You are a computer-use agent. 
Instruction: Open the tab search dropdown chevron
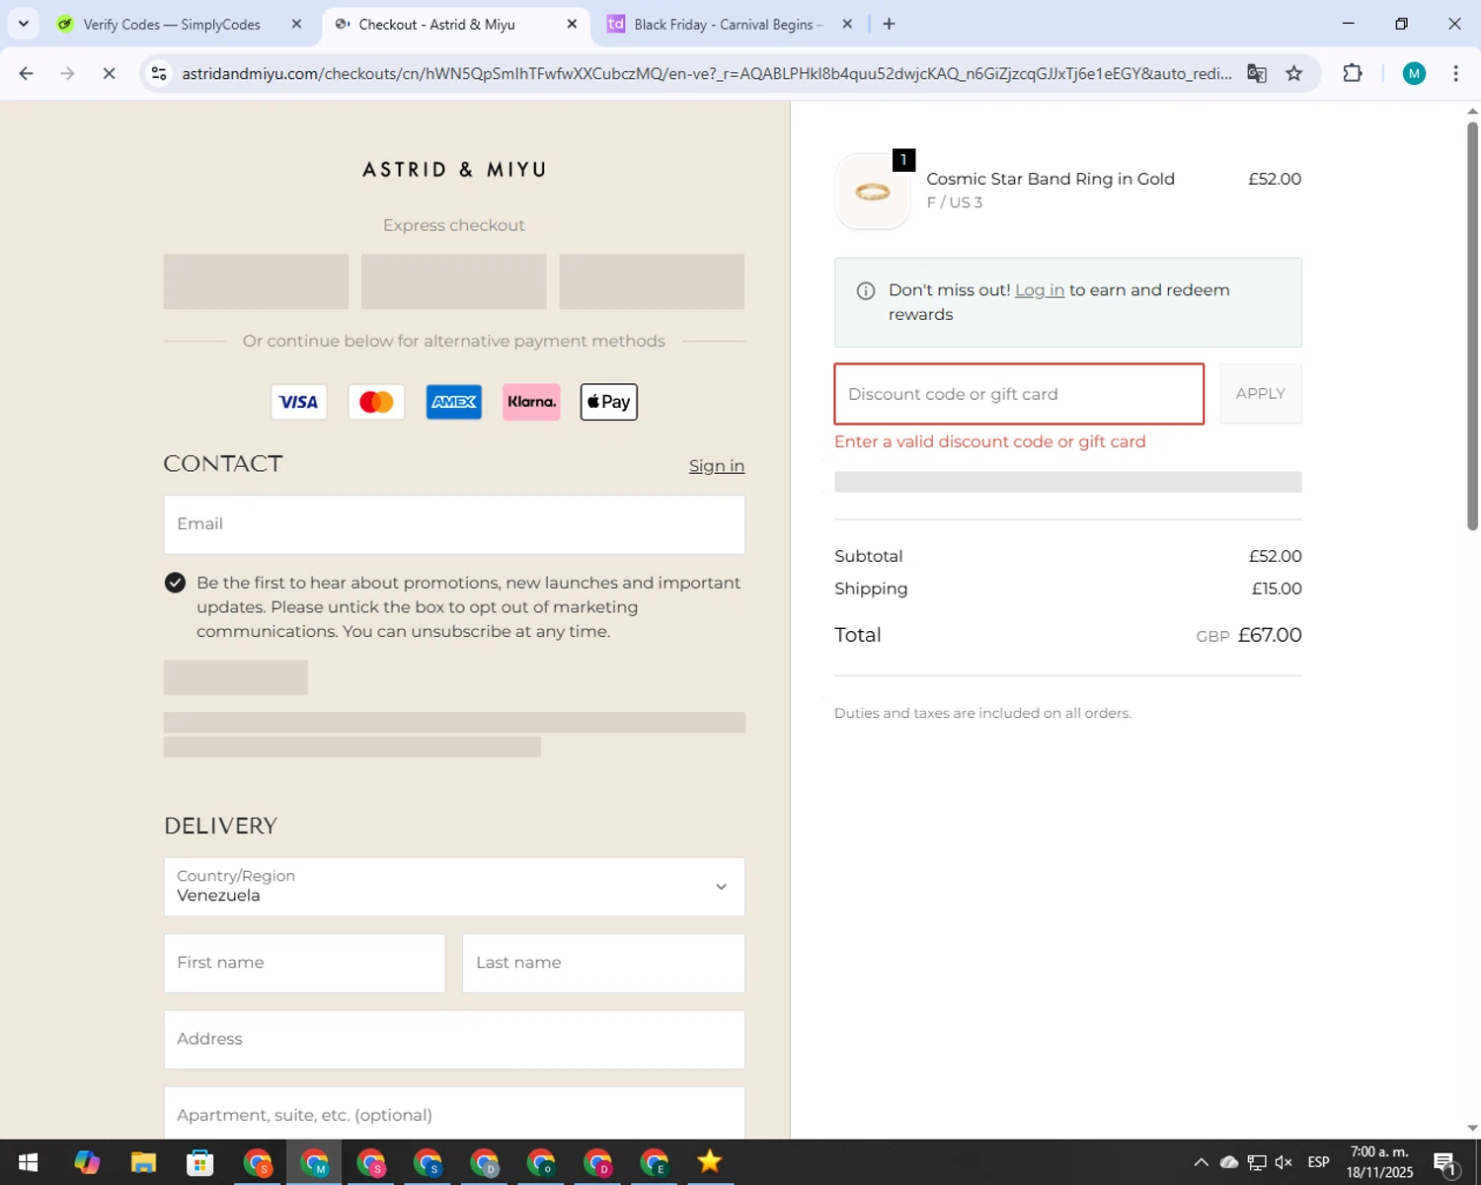tap(24, 24)
